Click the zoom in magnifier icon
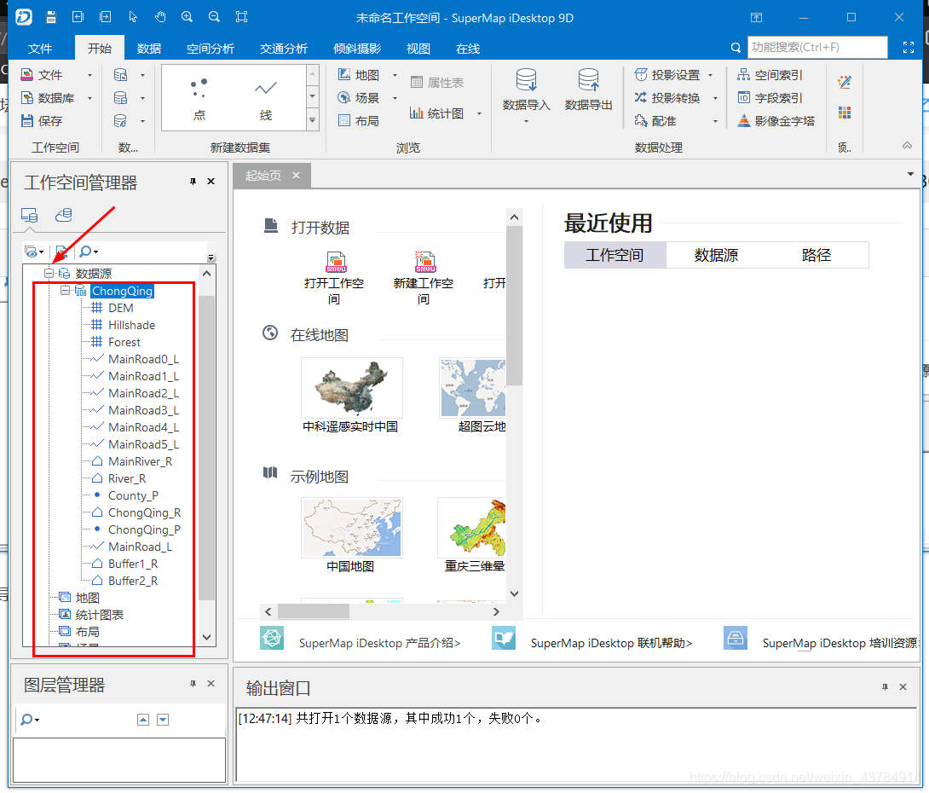The width and height of the screenshot is (929, 793). pyautogui.click(x=188, y=17)
